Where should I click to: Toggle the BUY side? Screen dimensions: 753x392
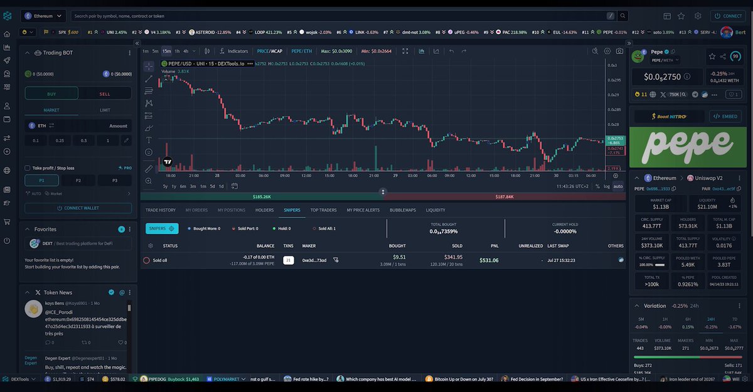(x=51, y=93)
